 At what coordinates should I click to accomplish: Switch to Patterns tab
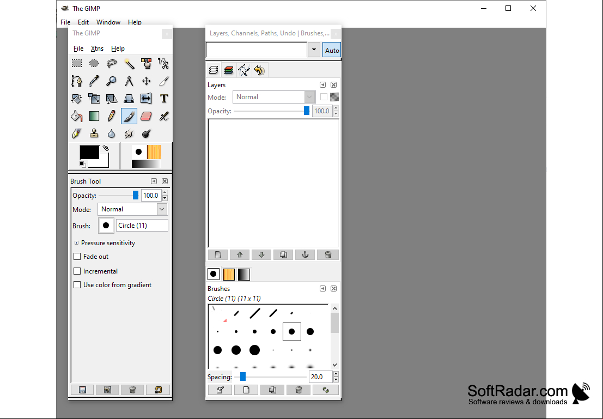click(229, 274)
